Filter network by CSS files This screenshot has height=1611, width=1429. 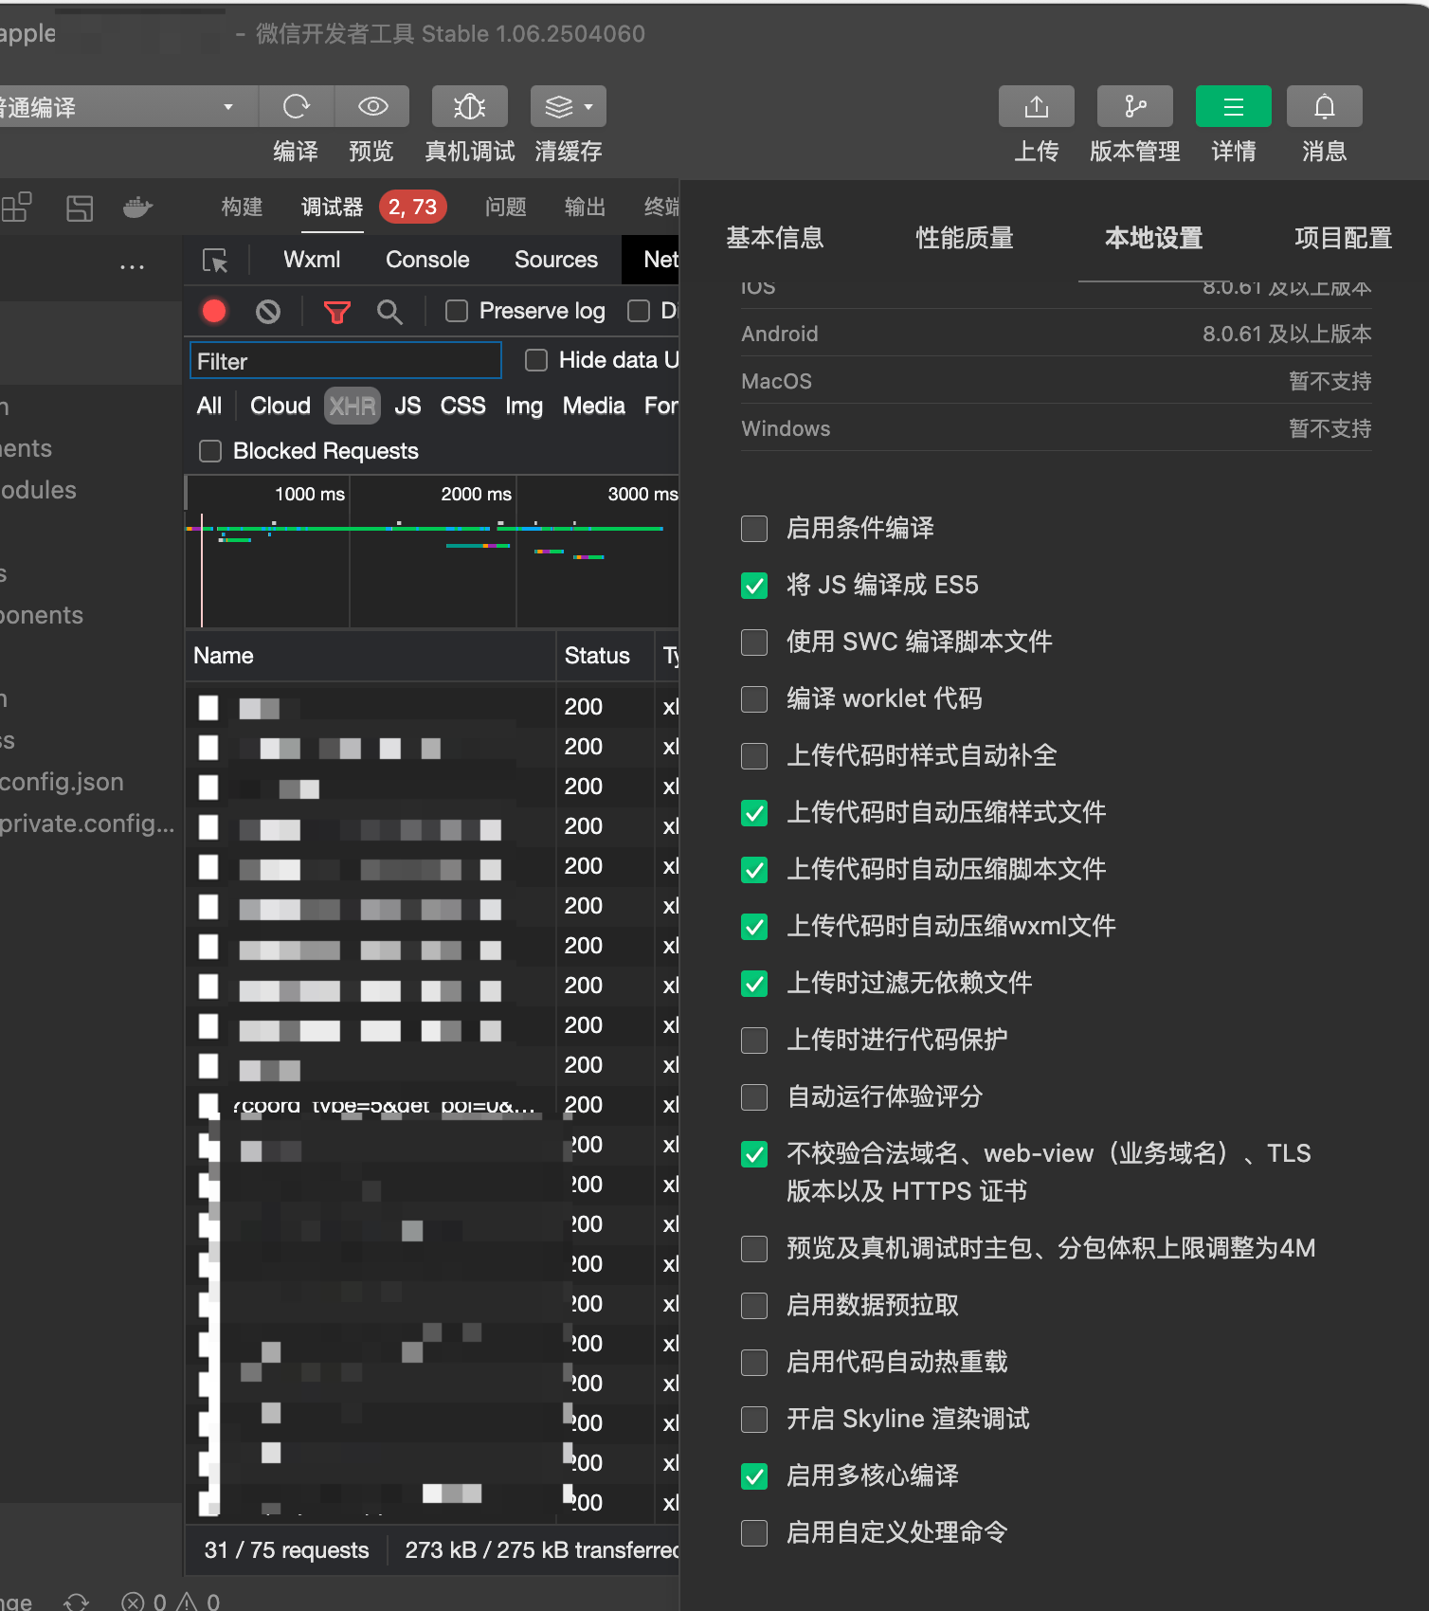462,406
